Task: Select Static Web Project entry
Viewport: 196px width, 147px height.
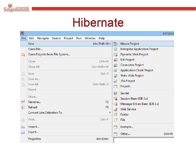Action: (143, 76)
